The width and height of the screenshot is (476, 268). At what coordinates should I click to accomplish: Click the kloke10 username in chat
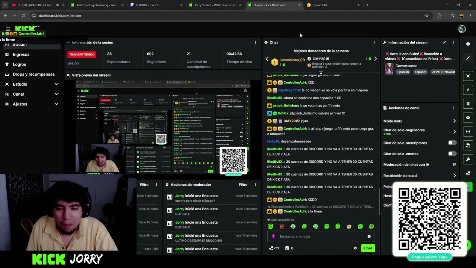273,141
